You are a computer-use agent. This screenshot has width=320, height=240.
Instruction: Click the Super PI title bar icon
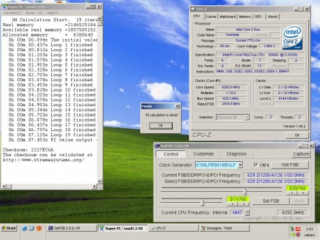click(4, 7)
